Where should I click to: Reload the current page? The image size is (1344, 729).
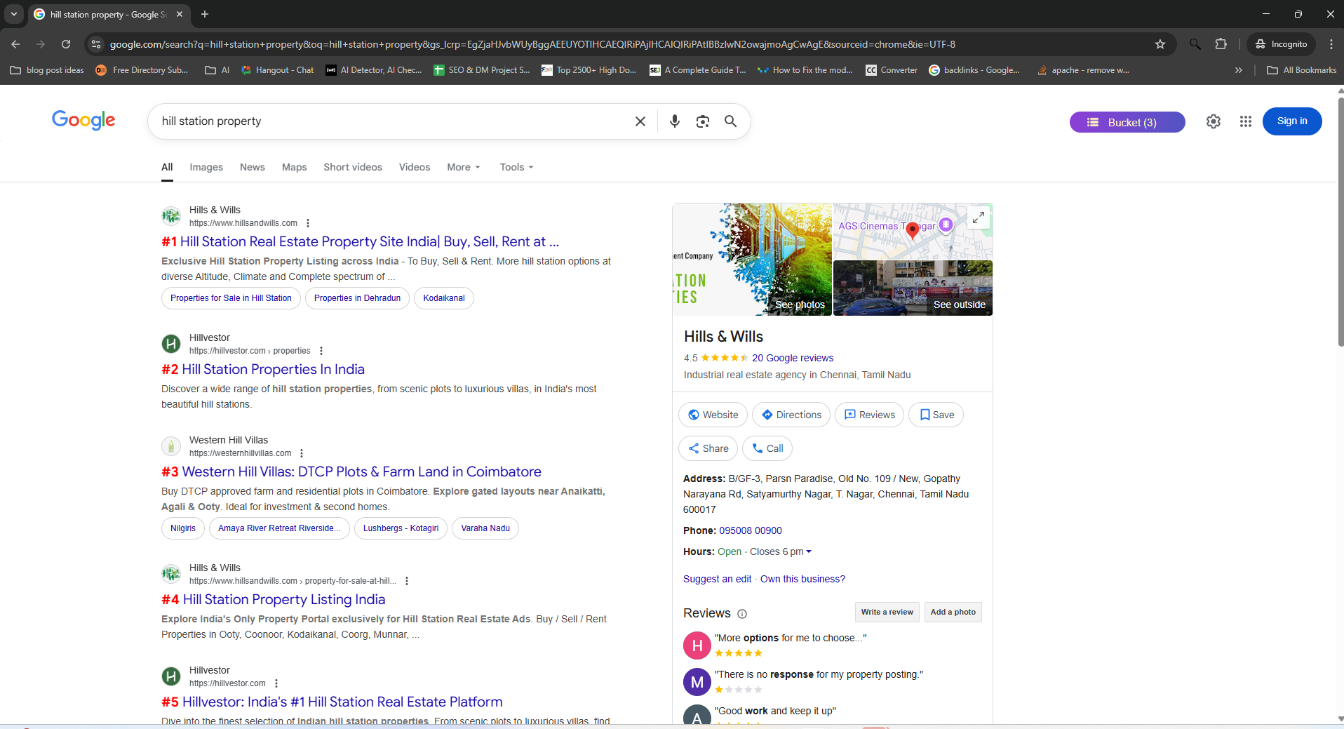pyautogui.click(x=66, y=44)
